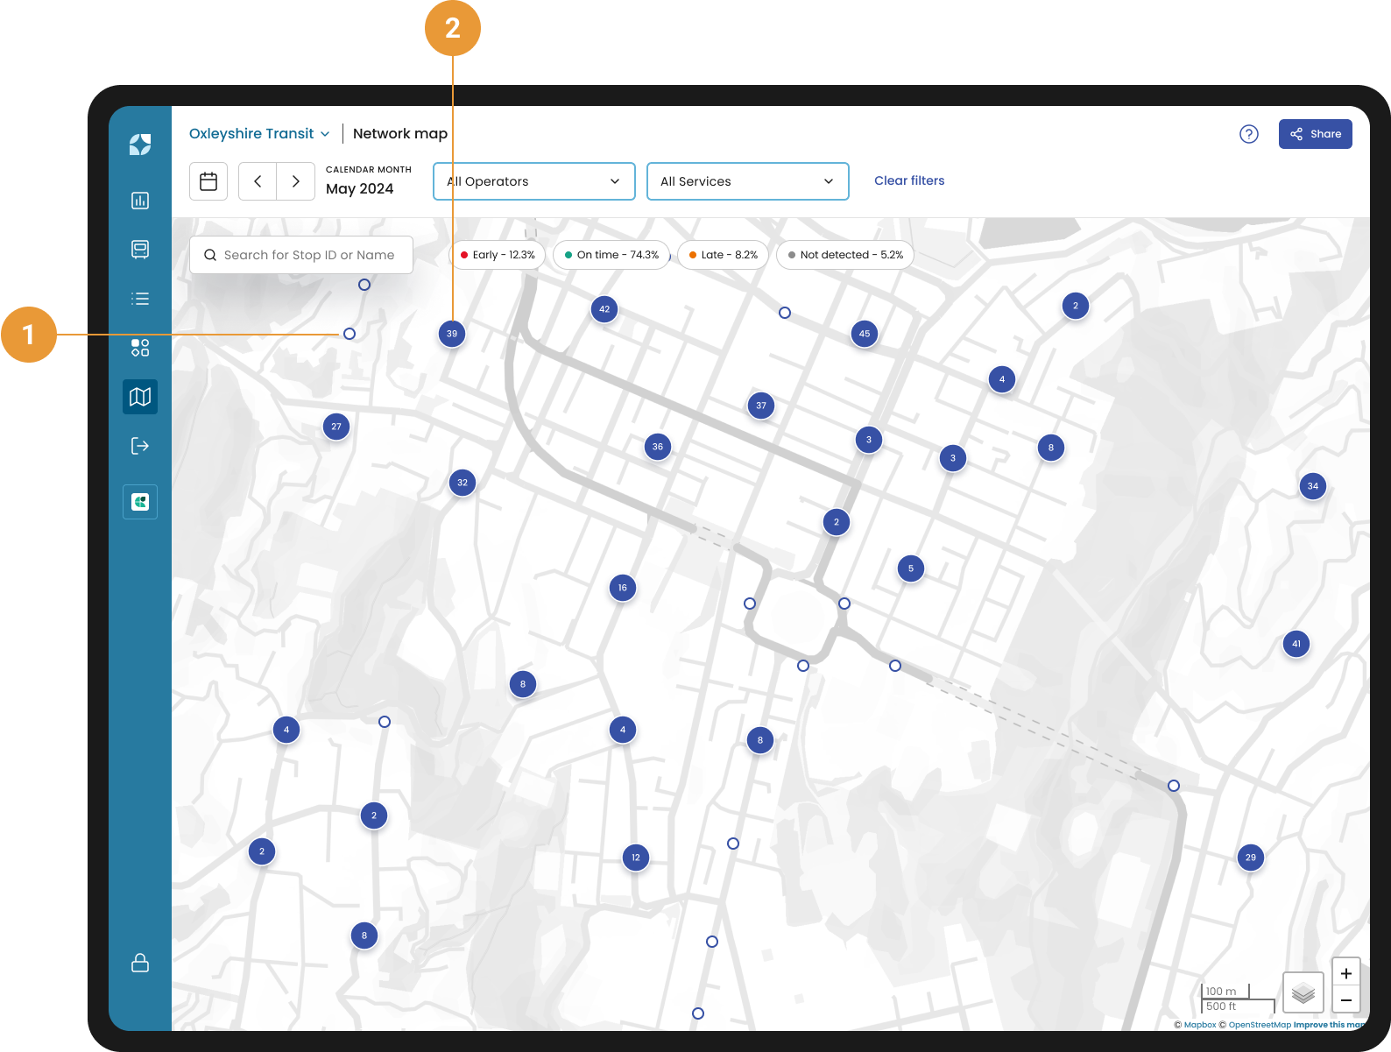1391x1052 pixels.
Task: Select the stop cluster labeled 5
Action: [x=911, y=568]
